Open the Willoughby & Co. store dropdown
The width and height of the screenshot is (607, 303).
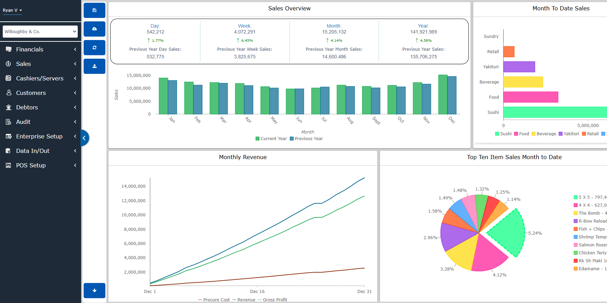[x=40, y=31]
